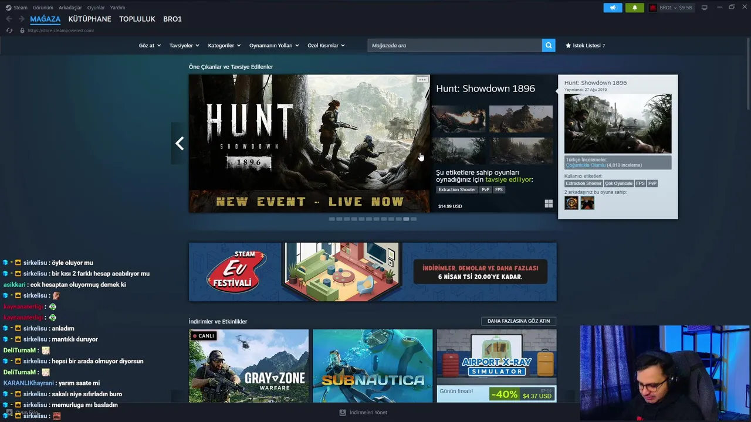Image resolution: width=751 pixels, height=422 pixels.
Task: Click the padlock icon beside the URL
Action: [x=22, y=30]
